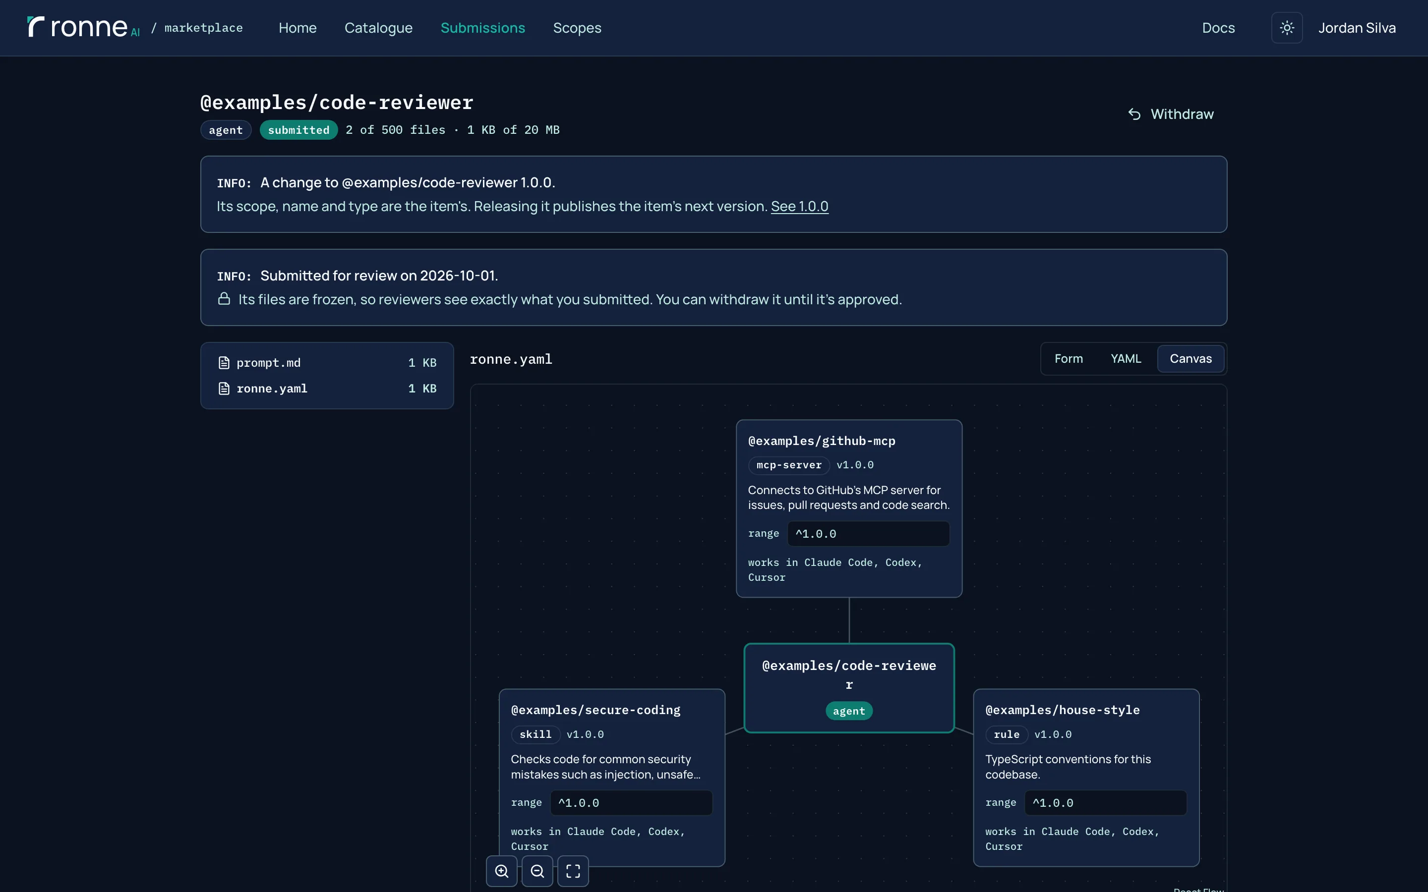Click the mcp-server type badge
Image resolution: width=1428 pixels, height=892 pixels.
[x=789, y=465]
